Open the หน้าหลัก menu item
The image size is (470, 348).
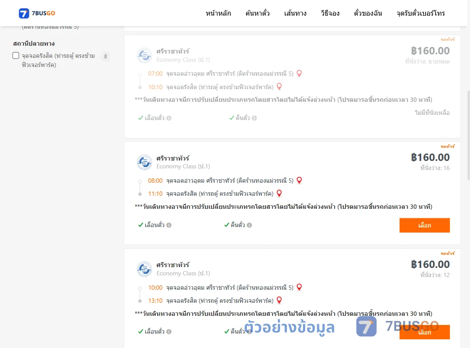(218, 13)
